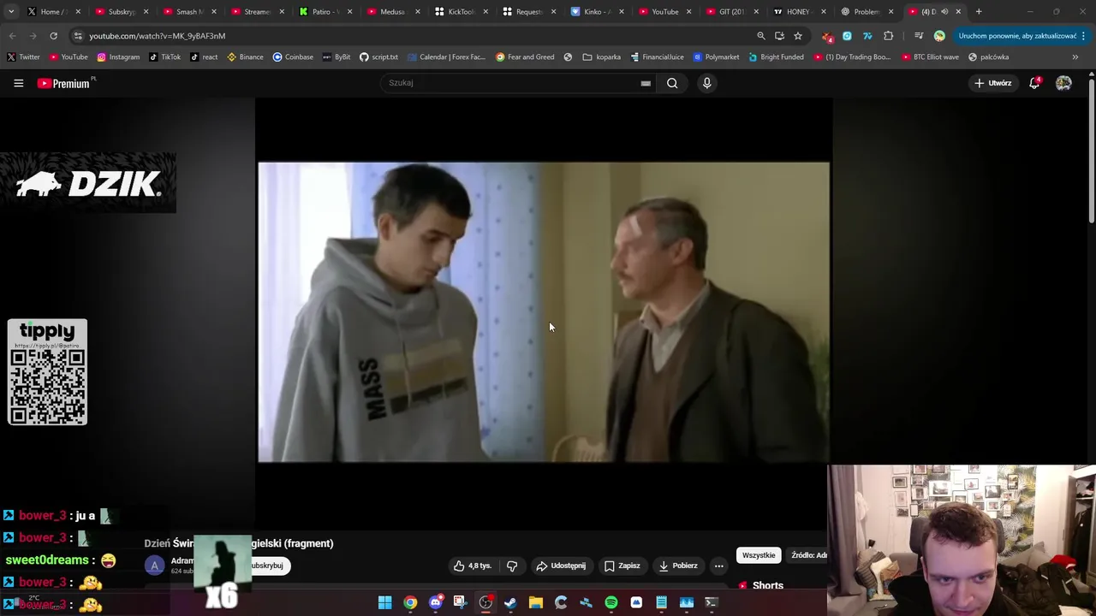Image resolution: width=1096 pixels, height=616 pixels.
Task: Save video with Zapisz
Action: click(622, 566)
